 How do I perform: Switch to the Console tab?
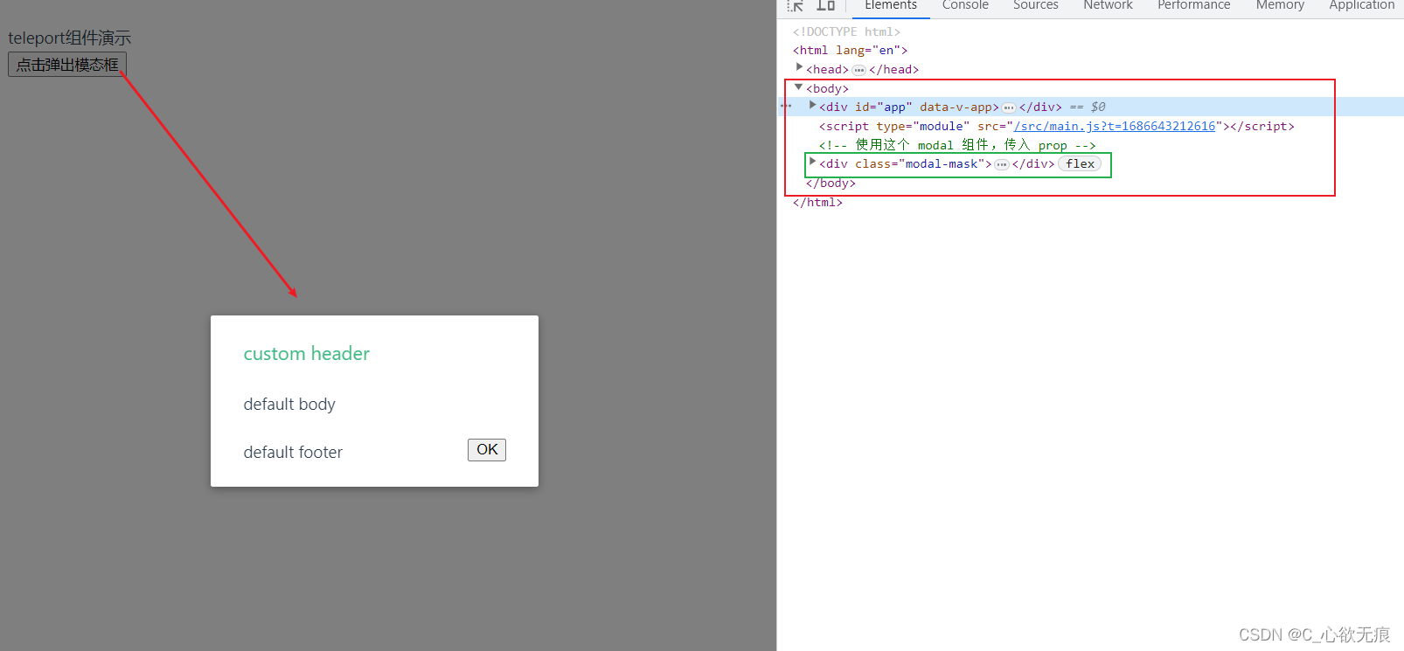coord(965,6)
